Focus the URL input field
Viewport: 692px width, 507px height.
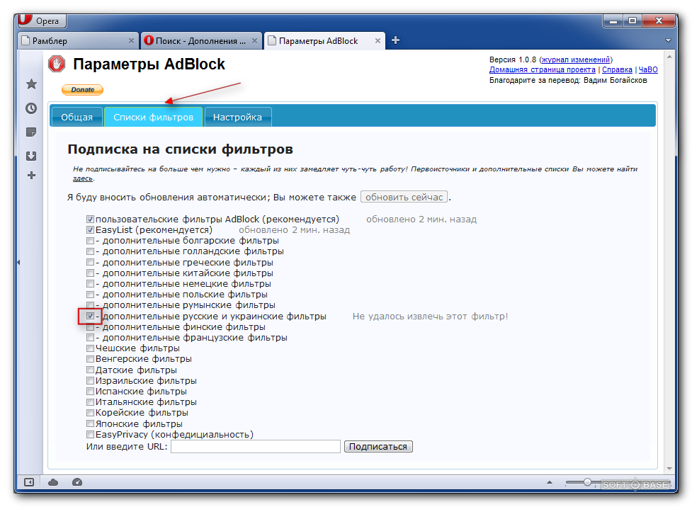(x=256, y=447)
